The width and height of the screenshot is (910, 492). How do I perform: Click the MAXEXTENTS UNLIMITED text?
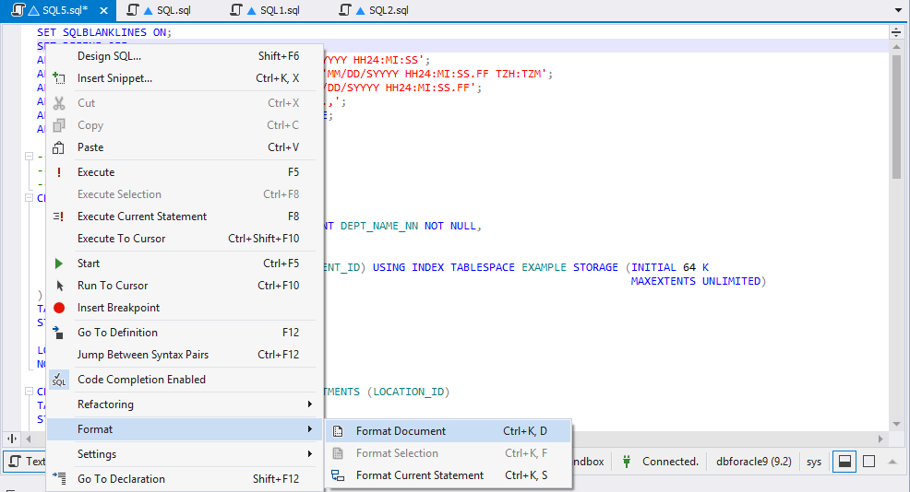tap(696, 281)
